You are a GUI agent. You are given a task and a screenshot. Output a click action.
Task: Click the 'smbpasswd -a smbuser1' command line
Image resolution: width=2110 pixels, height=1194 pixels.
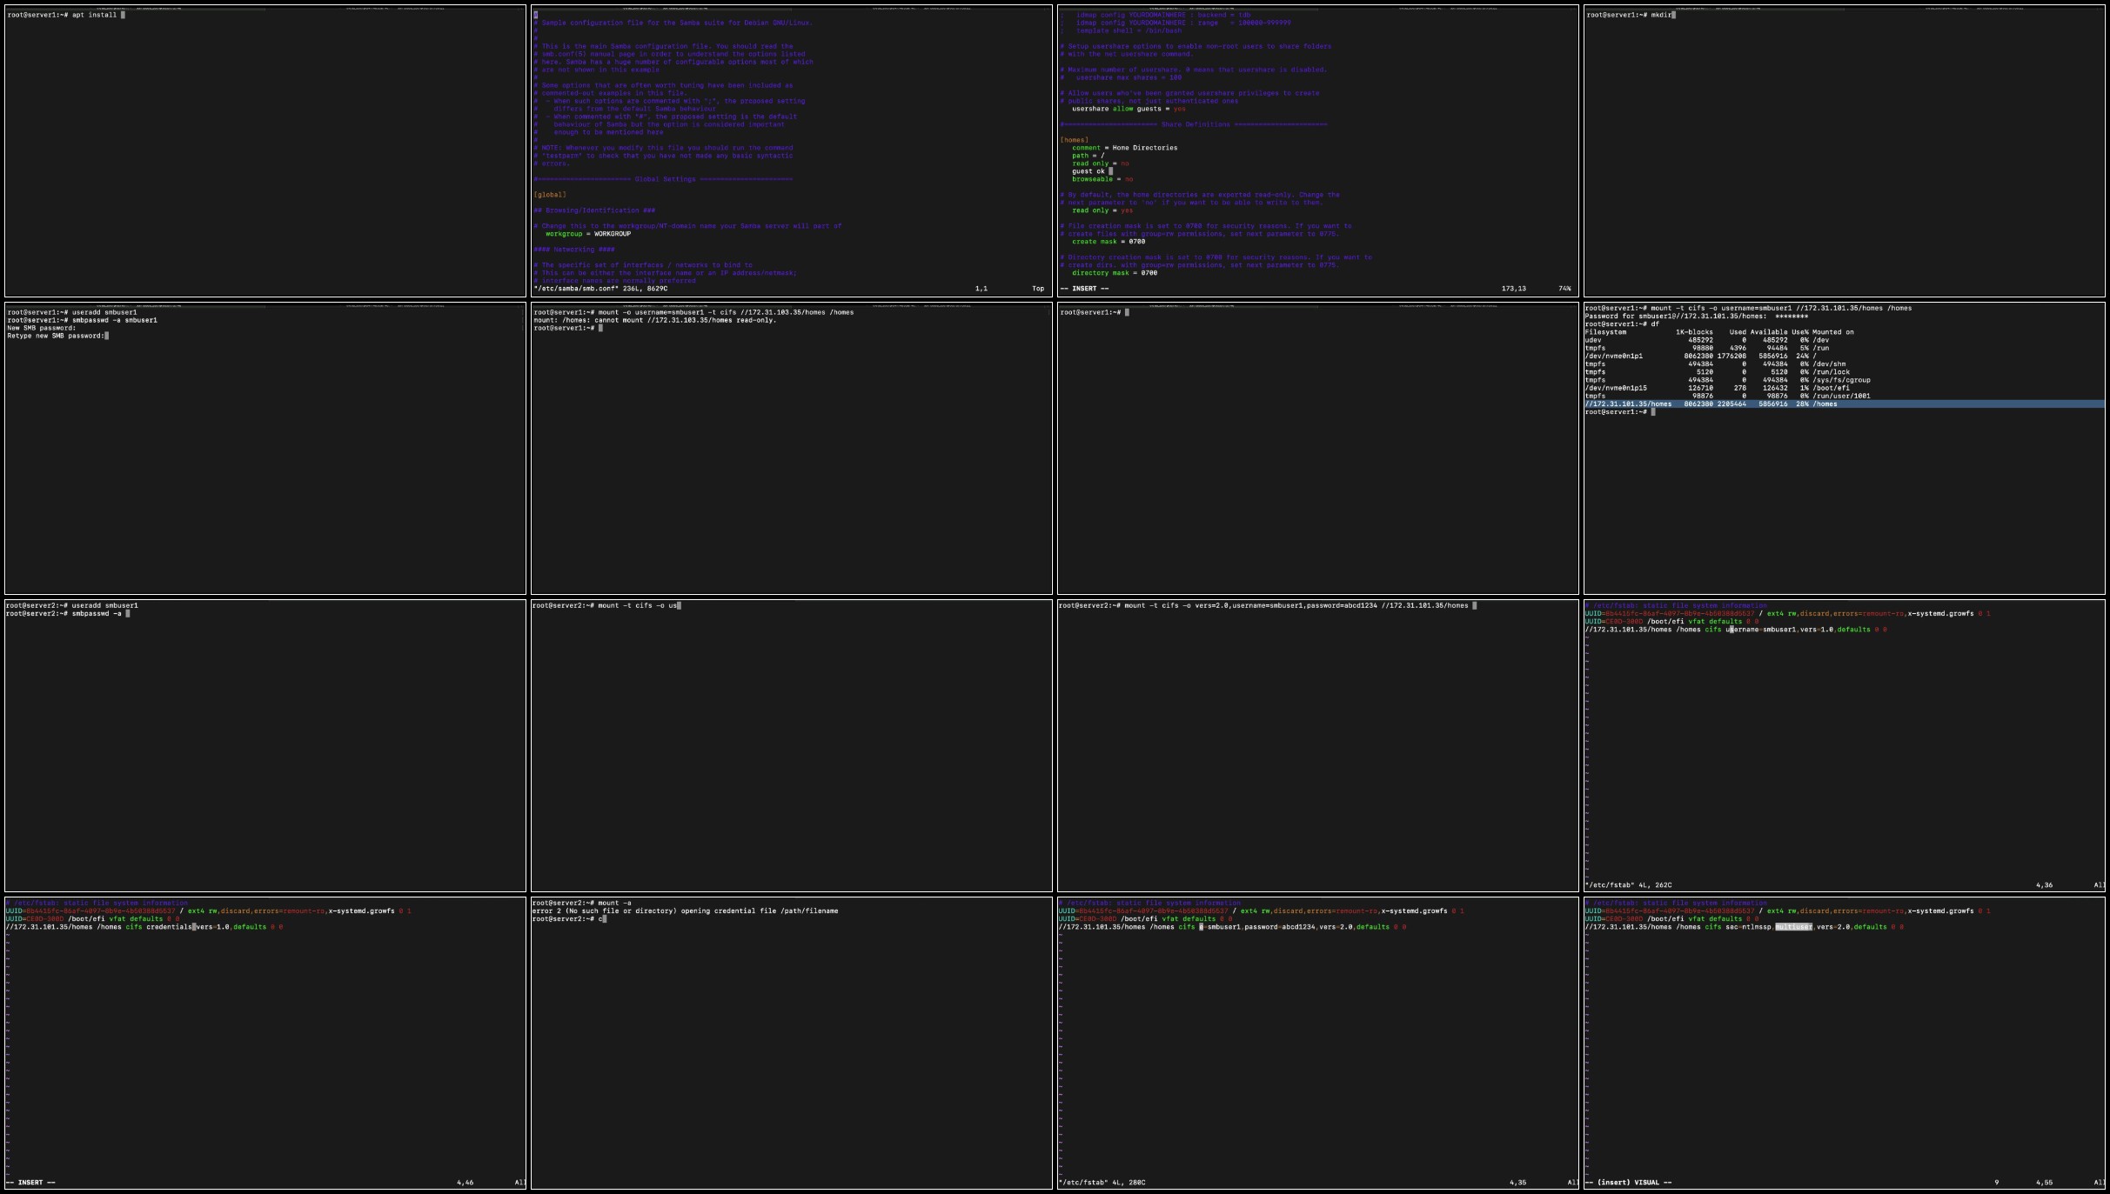(x=114, y=320)
